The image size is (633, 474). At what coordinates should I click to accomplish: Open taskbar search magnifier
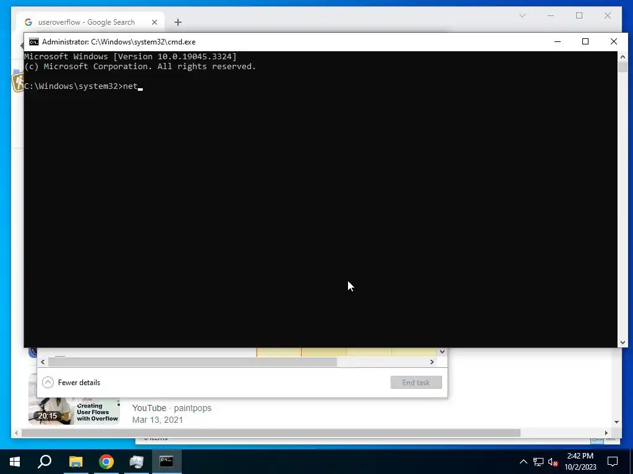45,462
